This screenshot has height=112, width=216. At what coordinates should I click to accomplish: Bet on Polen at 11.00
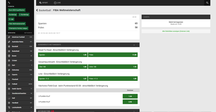pos(113,55)
